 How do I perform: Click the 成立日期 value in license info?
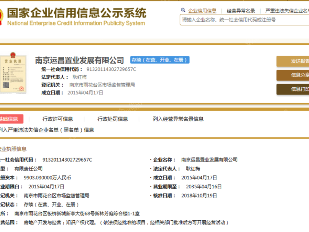point(199,178)
